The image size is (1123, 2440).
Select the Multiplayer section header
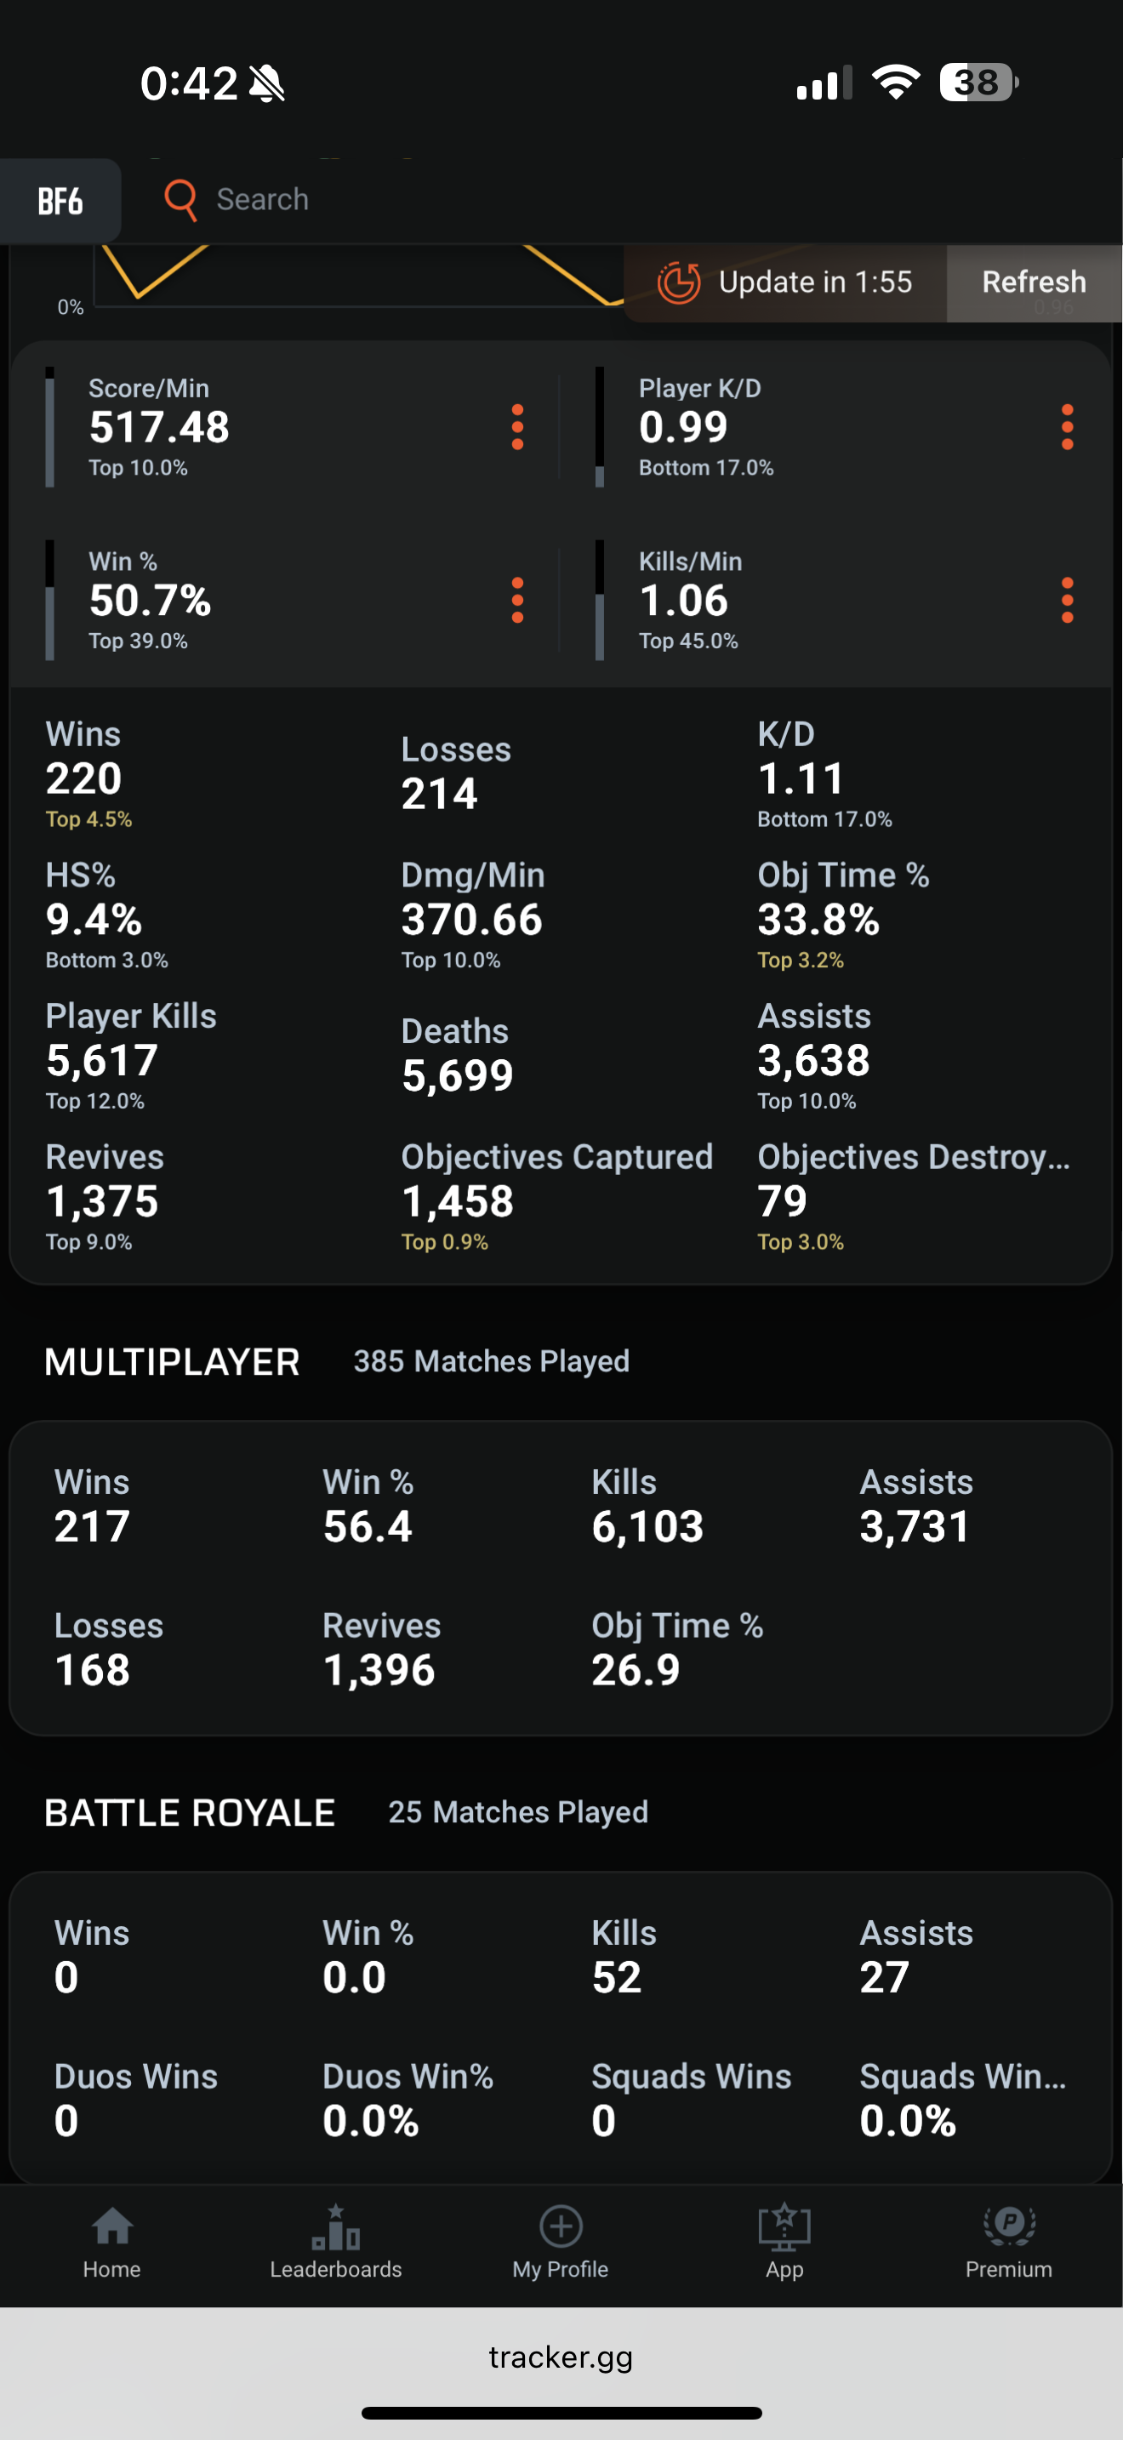click(173, 1362)
